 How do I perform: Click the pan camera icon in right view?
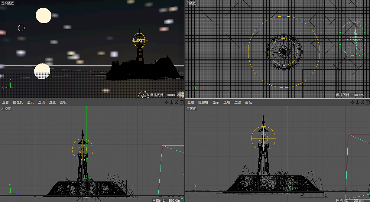[x=166, y=102]
